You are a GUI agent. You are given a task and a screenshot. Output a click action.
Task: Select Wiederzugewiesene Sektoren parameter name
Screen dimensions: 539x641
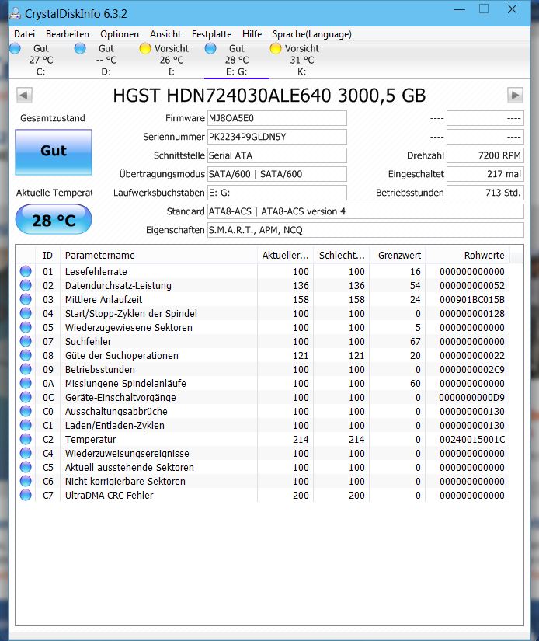click(129, 327)
